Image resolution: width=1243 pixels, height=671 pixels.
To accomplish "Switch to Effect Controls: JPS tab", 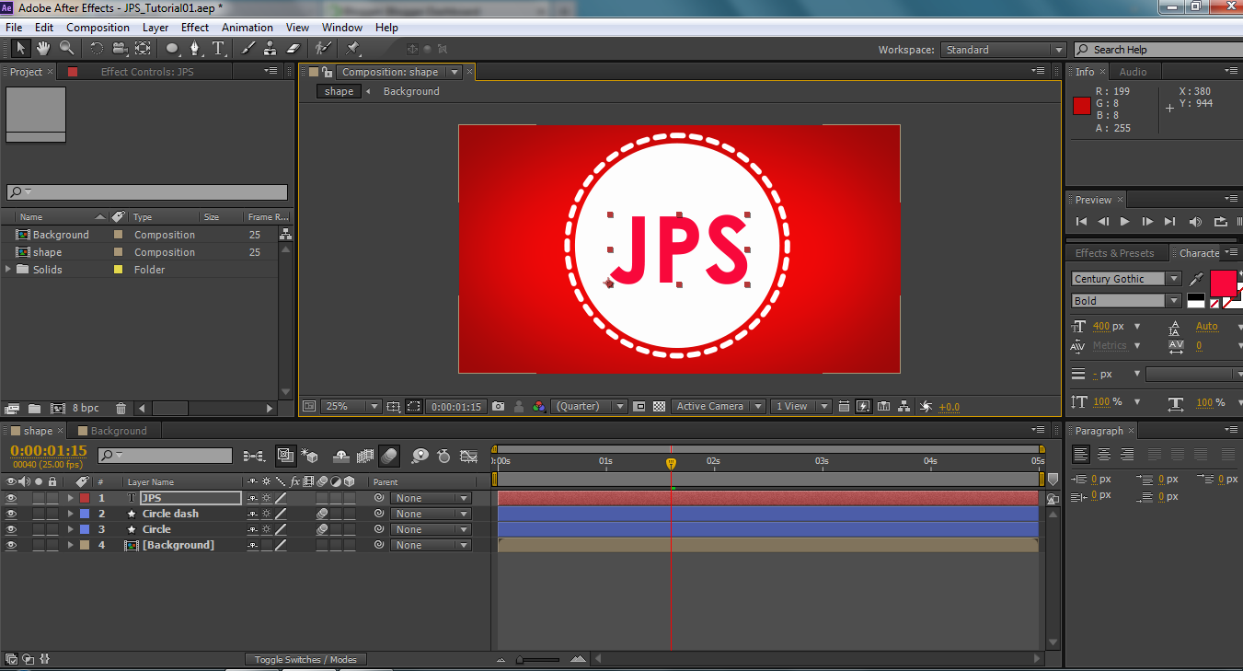I will click(x=147, y=72).
